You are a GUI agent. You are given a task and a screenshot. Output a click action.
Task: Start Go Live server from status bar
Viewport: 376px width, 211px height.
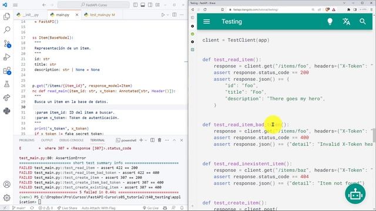pyautogui.click(x=150, y=208)
